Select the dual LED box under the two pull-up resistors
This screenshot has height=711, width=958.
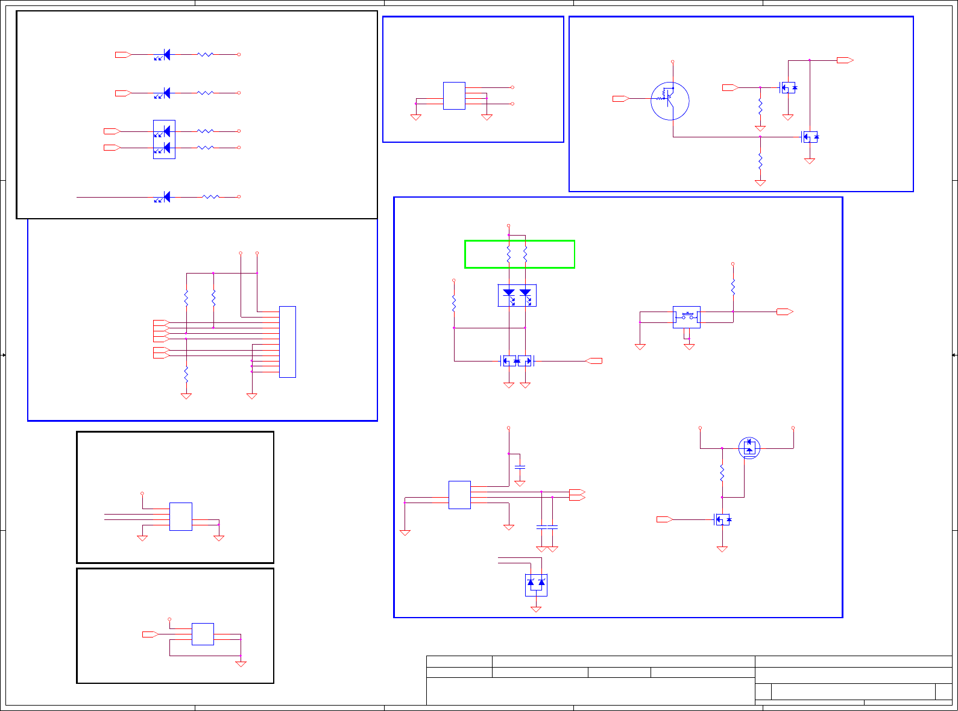(x=517, y=295)
